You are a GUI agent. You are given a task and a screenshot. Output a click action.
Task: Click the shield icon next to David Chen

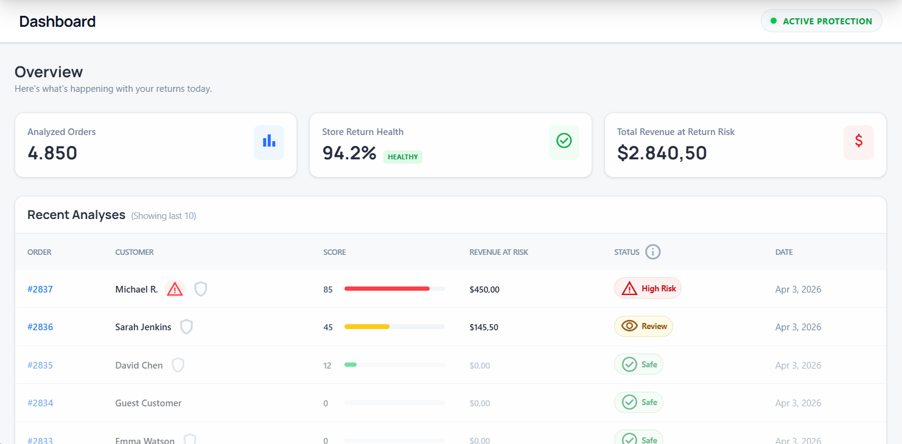[x=178, y=365]
